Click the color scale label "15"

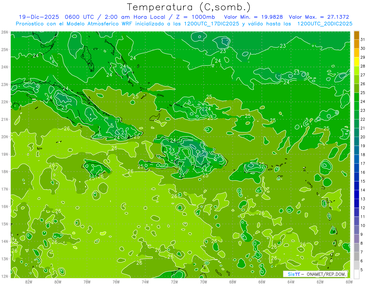point(363,181)
